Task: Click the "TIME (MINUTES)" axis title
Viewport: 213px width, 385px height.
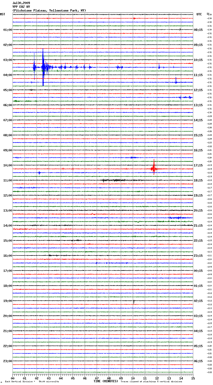Action: (106, 381)
